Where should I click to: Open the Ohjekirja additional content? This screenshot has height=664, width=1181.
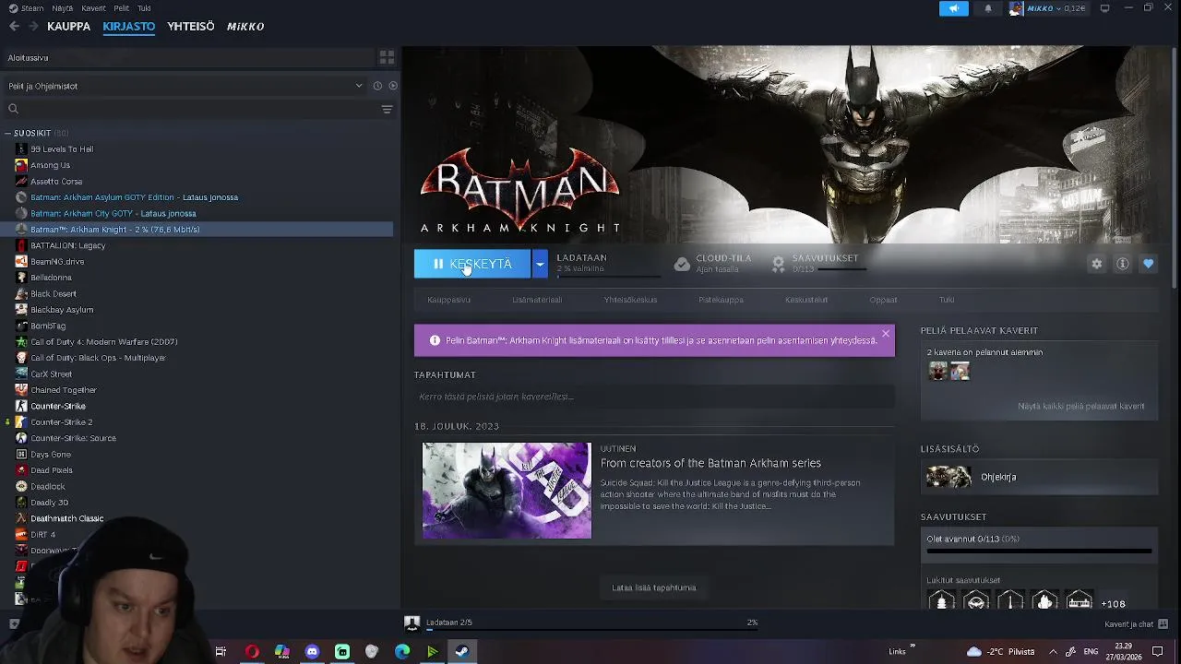tap(1039, 477)
